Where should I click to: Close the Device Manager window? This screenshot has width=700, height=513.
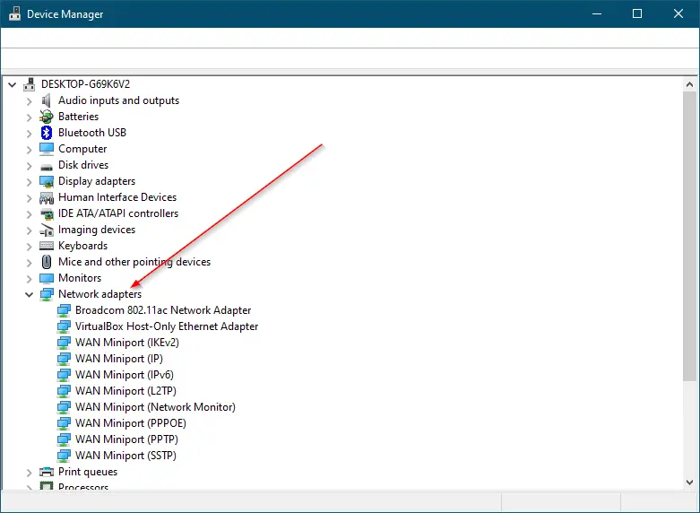click(x=678, y=13)
